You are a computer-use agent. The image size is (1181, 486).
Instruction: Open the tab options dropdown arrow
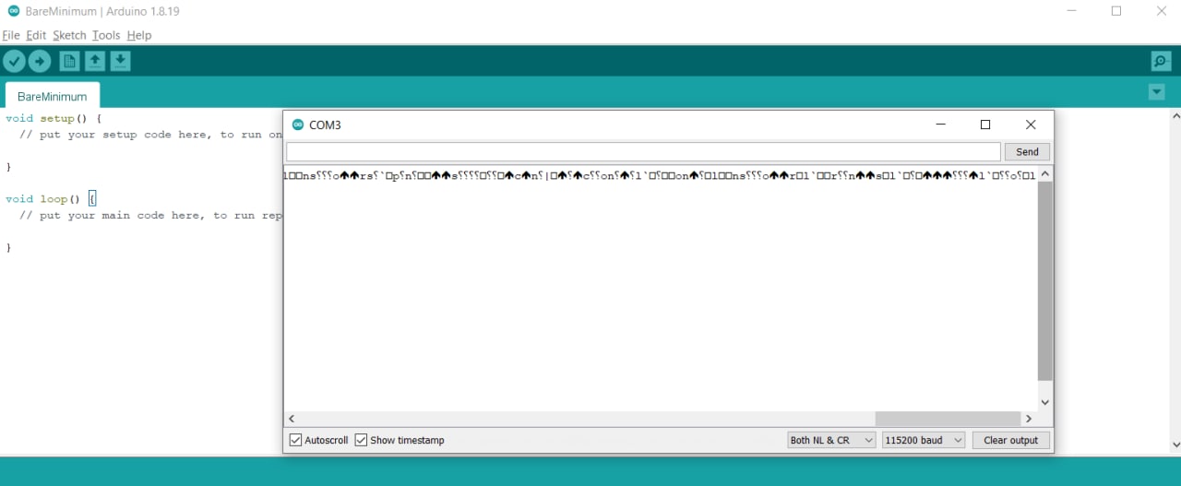pos(1157,92)
